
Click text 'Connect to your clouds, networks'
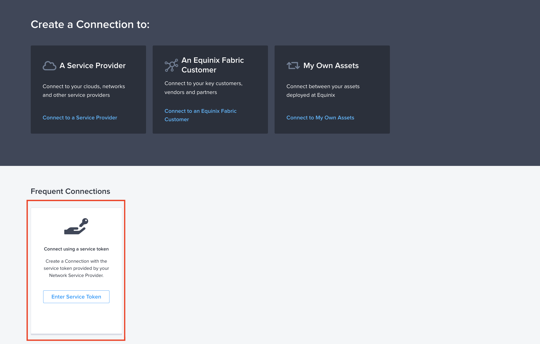pyautogui.click(x=84, y=86)
